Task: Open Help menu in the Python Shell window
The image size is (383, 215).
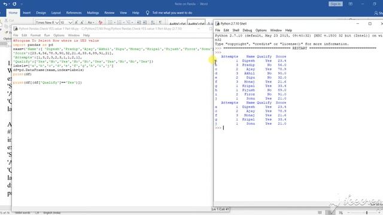Action: pos(288,30)
